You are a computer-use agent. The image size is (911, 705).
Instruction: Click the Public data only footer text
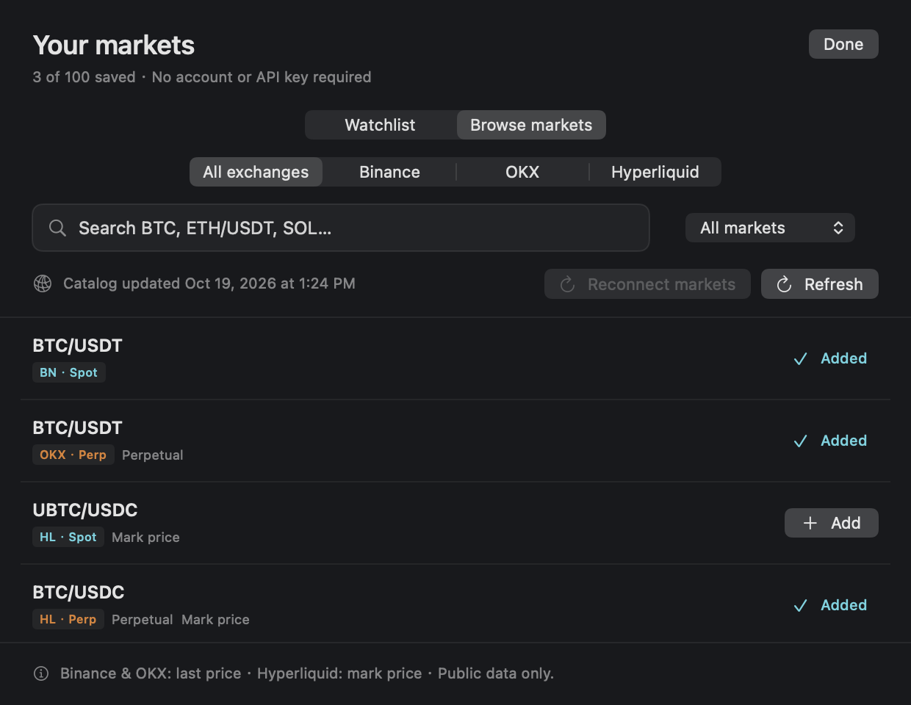(496, 673)
